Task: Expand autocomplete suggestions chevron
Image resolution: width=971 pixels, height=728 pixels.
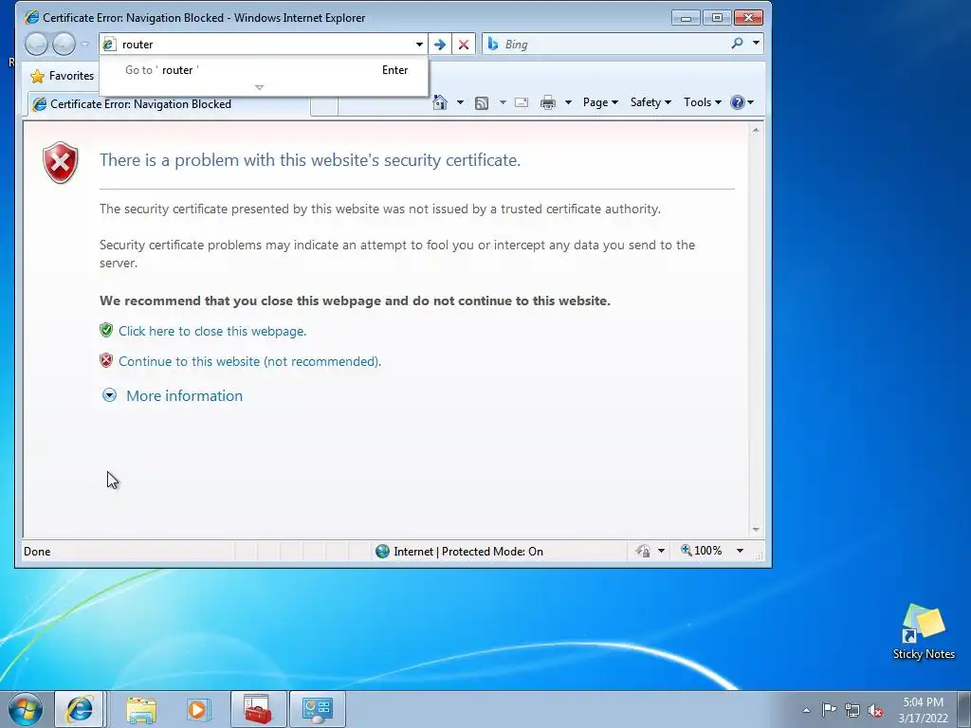Action: 260,87
